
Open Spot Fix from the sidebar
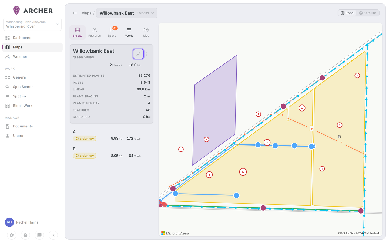click(x=32, y=96)
